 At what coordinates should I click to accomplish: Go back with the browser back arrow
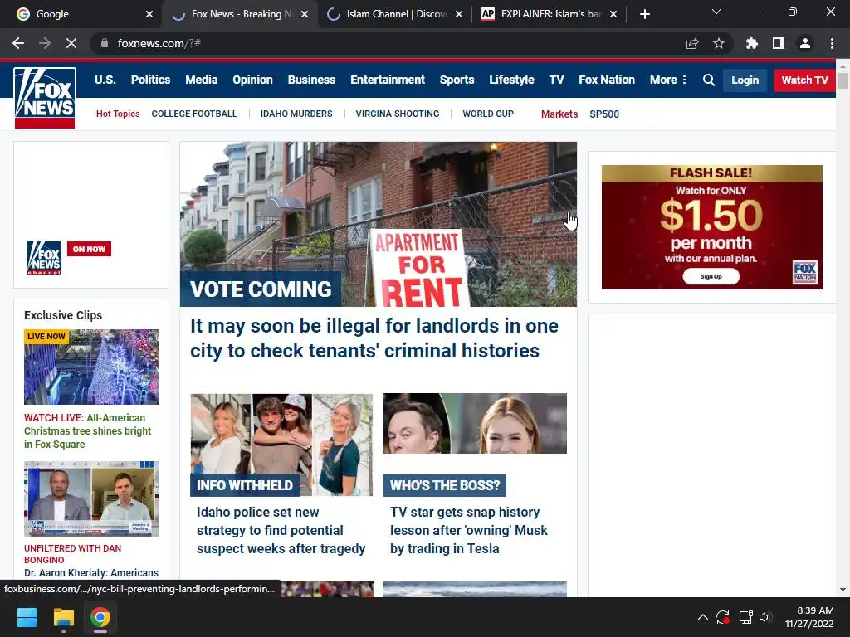click(x=18, y=43)
